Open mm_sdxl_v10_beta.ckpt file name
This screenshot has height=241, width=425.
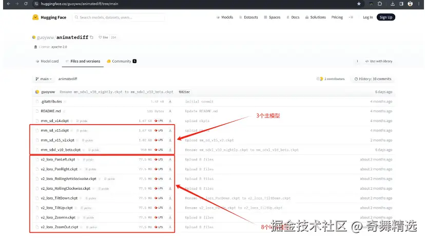(x=61, y=150)
